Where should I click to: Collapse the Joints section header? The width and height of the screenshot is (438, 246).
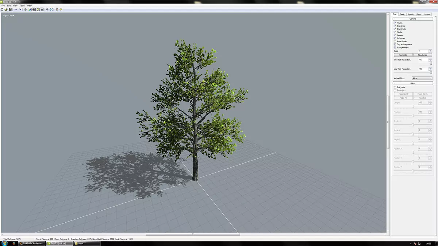click(413, 83)
